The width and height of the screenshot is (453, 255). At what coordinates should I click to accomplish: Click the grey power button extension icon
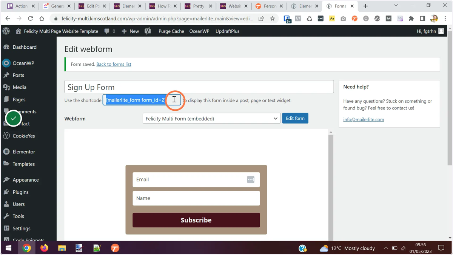click(x=366, y=19)
